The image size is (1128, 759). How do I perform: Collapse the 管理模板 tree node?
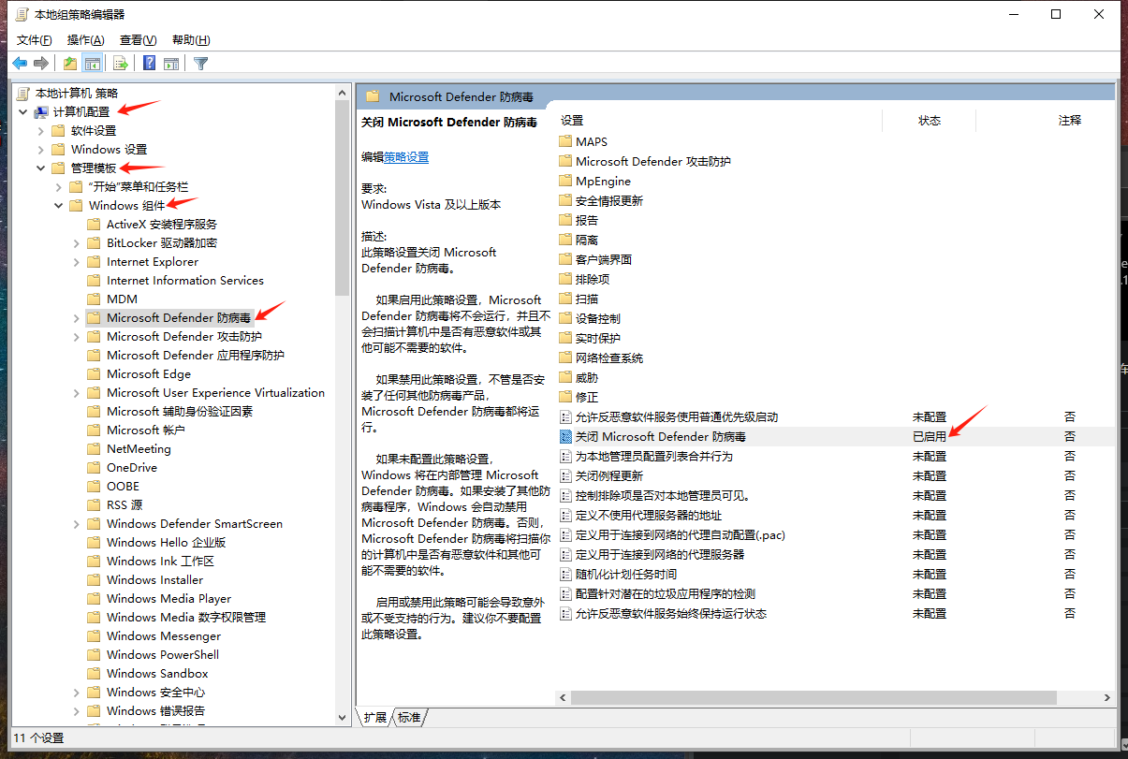coord(40,168)
